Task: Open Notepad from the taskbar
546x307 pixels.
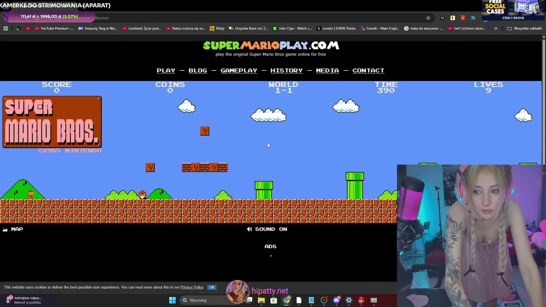Action: [x=311, y=300]
